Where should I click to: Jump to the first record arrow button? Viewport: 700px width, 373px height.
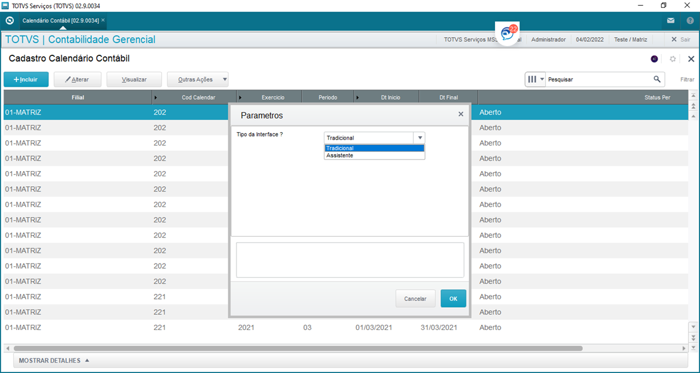[693, 95]
